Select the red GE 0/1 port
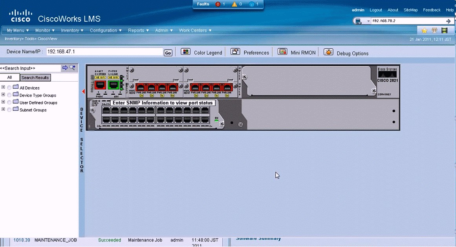 tap(100, 85)
